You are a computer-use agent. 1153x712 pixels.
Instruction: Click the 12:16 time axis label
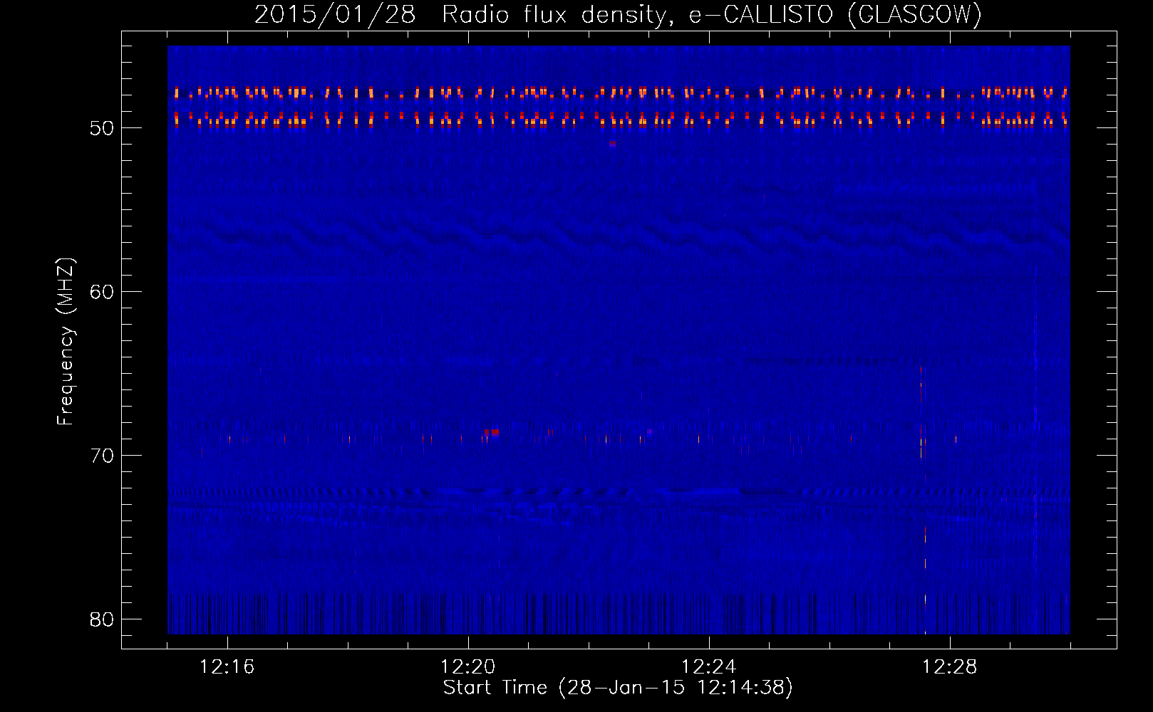click(227, 667)
